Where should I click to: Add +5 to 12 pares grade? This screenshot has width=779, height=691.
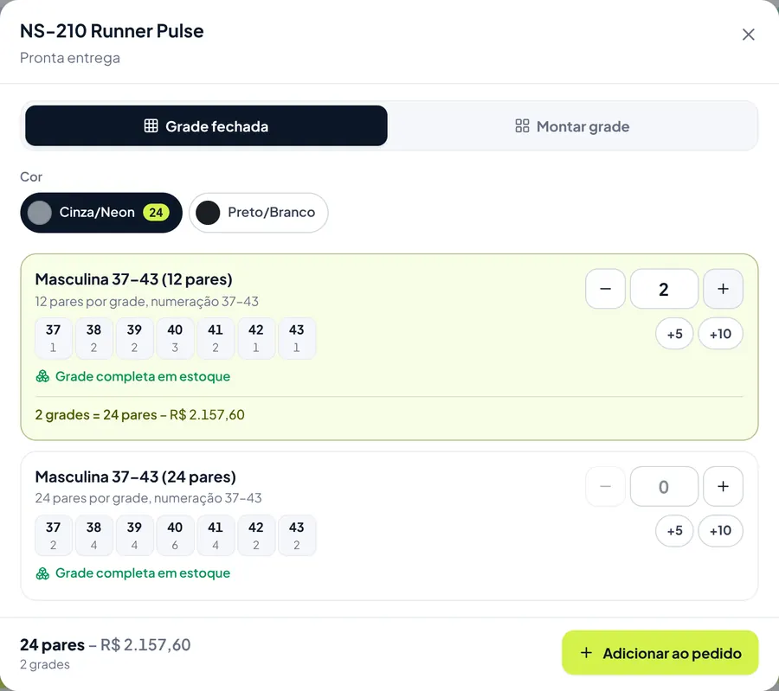(674, 334)
